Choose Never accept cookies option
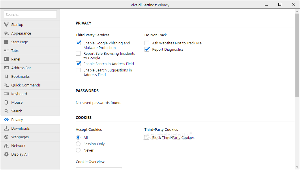This screenshot has height=170, width=300. tap(78, 150)
